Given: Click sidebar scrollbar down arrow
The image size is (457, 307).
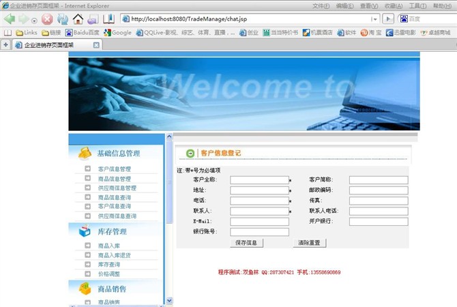Looking at the screenshot, I should [169, 300].
